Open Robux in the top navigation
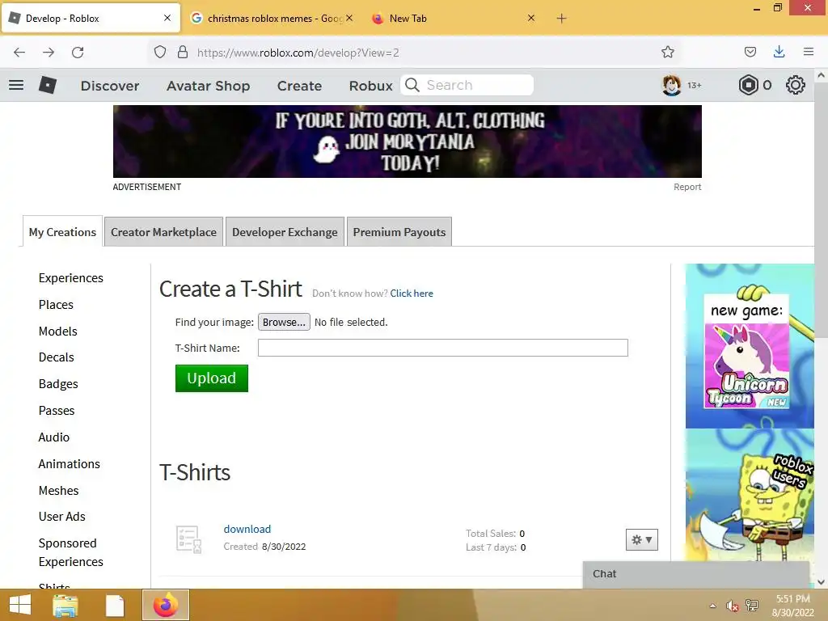The width and height of the screenshot is (828, 621). pos(370,86)
